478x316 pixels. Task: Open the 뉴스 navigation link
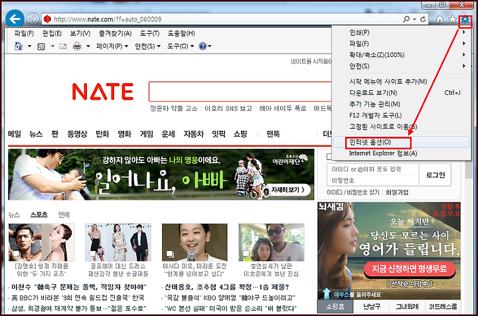pos(36,134)
